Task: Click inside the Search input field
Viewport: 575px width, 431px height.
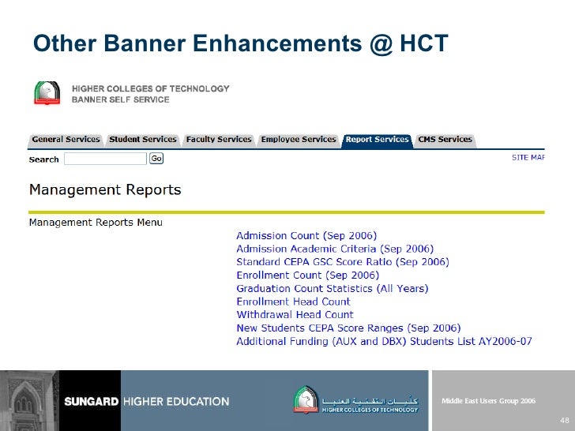Action: pyautogui.click(x=105, y=159)
